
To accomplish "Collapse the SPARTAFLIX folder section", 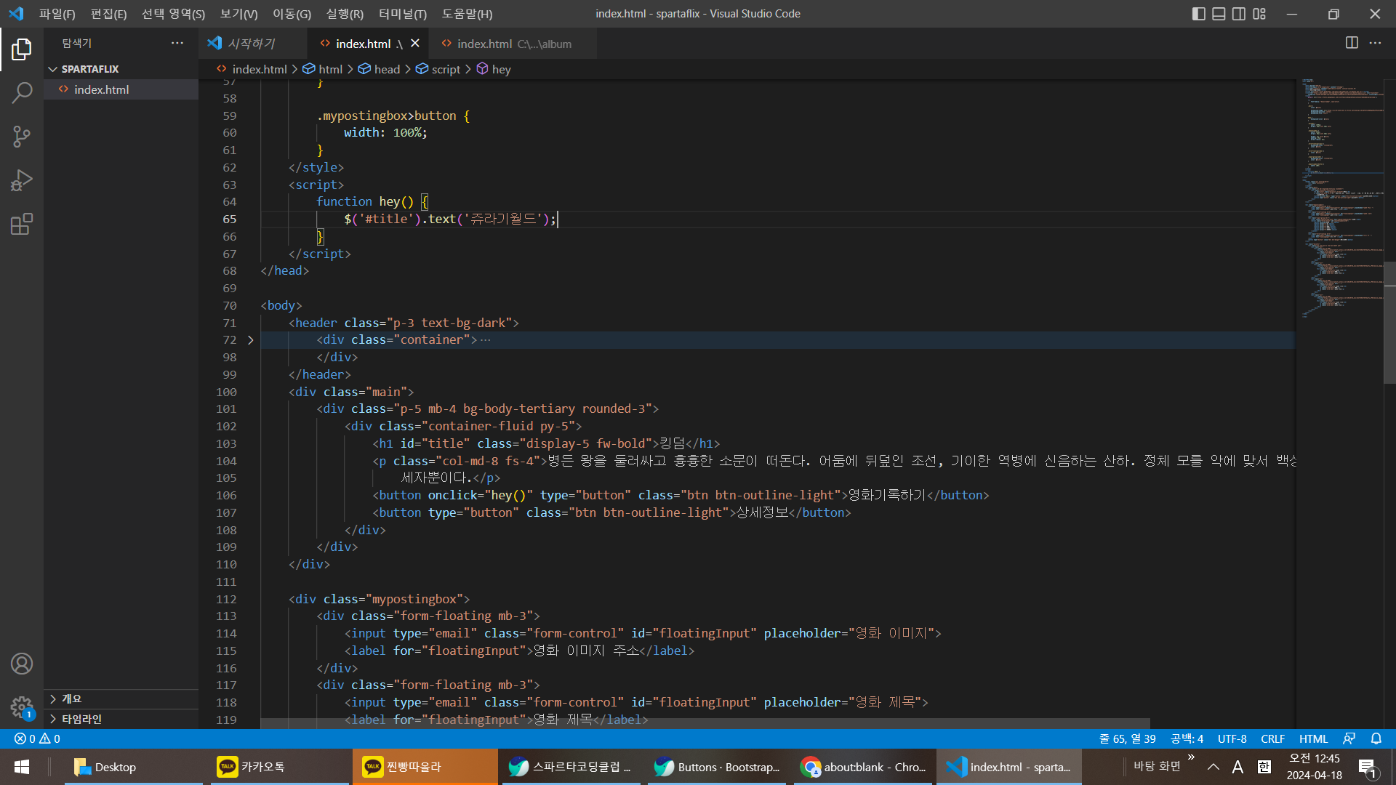I will (x=121, y=69).
